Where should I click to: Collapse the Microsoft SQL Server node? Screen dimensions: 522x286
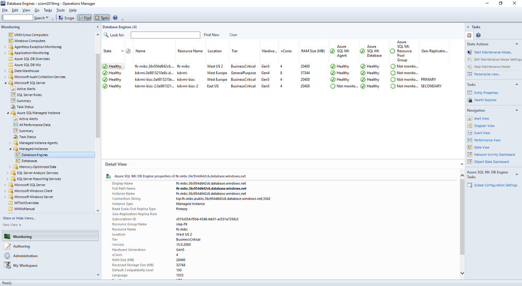click(x=5, y=82)
